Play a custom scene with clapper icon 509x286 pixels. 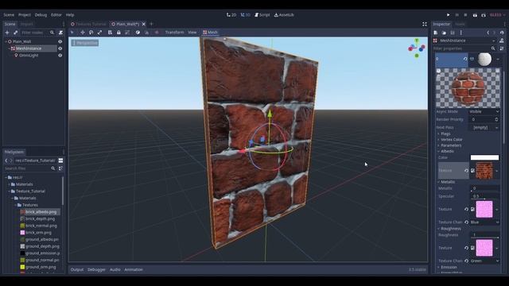coord(484,15)
